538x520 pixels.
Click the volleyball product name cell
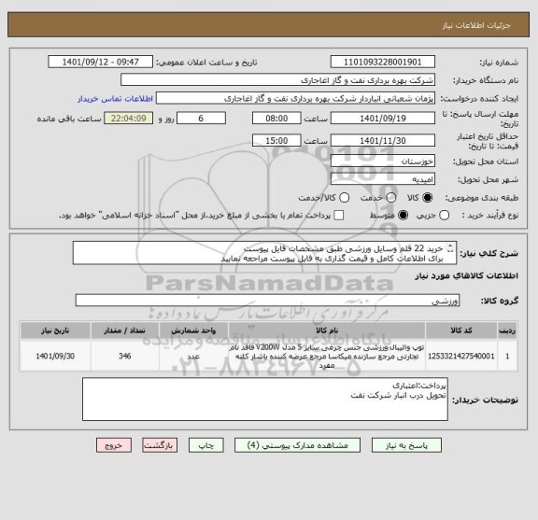click(327, 356)
